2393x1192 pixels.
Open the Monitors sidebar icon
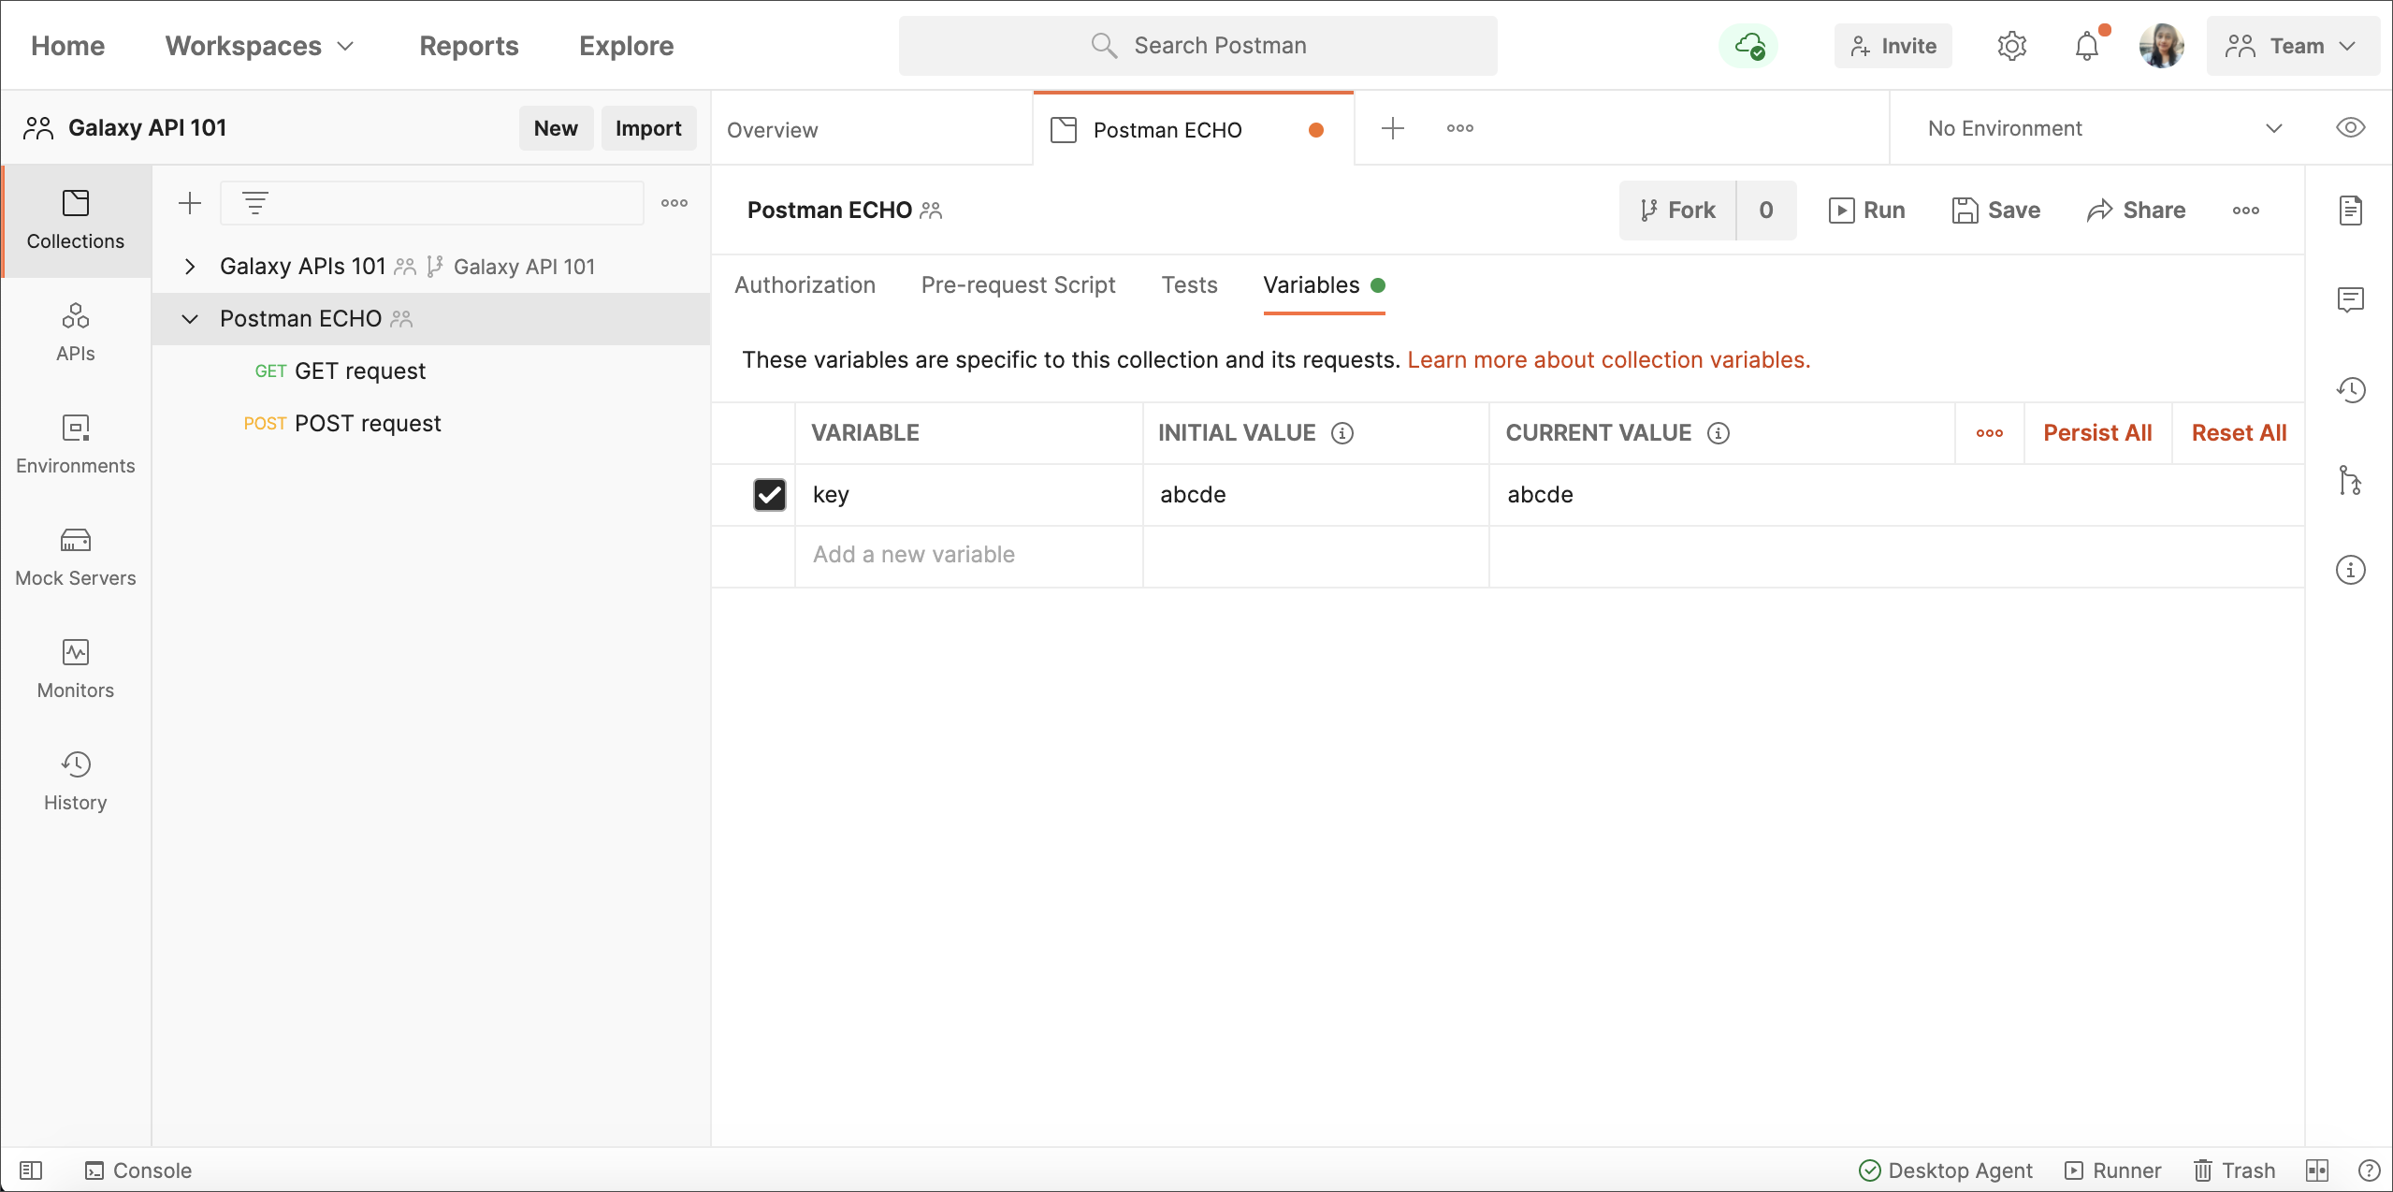click(x=75, y=669)
